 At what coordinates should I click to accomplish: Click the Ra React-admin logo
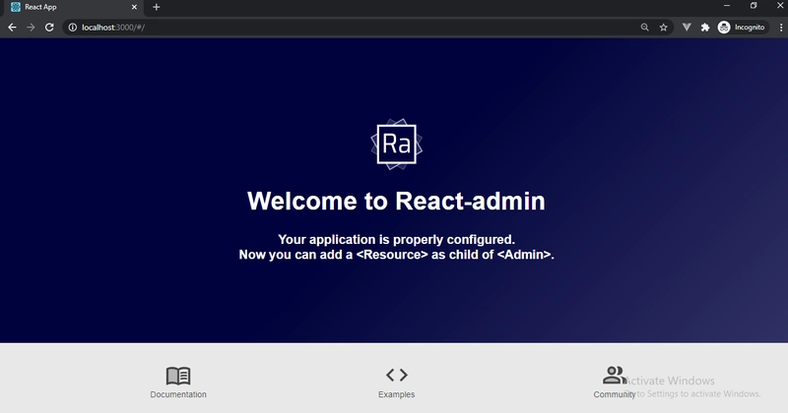point(397,144)
